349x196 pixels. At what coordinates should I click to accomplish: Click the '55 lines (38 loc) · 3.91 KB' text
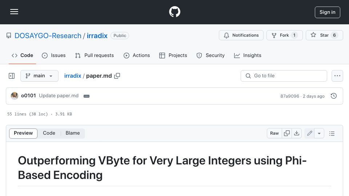point(40,114)
